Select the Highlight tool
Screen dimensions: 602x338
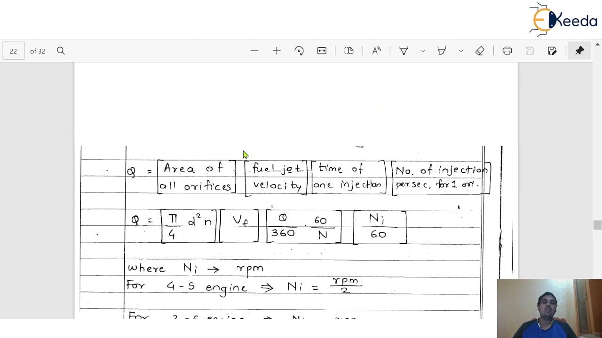pyautogui.click(x=442, y=51)
